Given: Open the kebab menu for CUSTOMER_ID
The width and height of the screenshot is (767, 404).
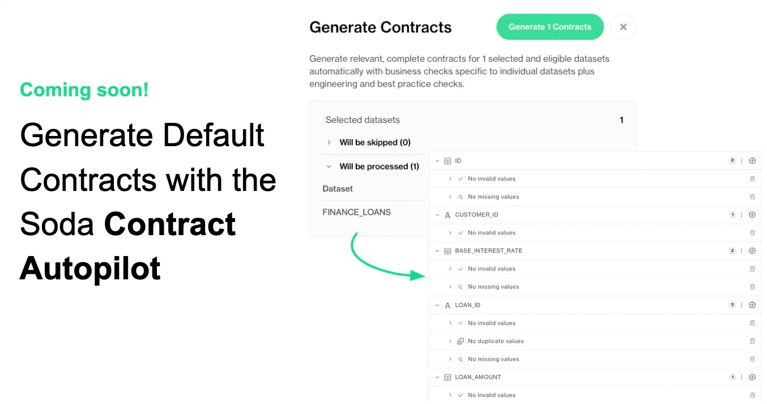Looking at the screenshot, I should [x=741, y=215].
